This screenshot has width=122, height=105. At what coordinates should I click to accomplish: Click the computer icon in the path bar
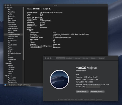[5, 85]
